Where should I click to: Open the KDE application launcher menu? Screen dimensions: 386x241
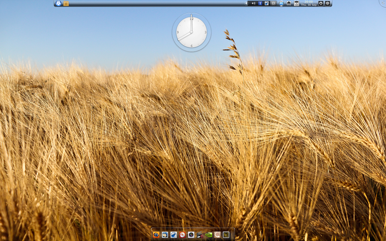[x=58, y=3]
